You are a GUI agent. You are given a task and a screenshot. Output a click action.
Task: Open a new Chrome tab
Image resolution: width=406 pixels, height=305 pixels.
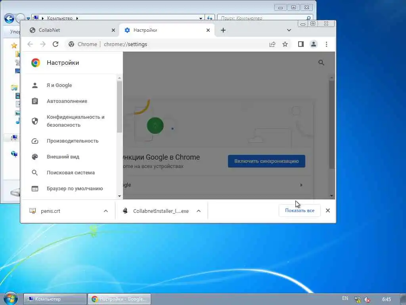(223, 30)
